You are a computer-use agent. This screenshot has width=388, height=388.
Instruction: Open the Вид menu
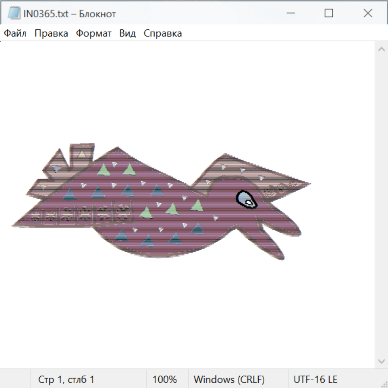pyautogui.click(x=128, y=34)
